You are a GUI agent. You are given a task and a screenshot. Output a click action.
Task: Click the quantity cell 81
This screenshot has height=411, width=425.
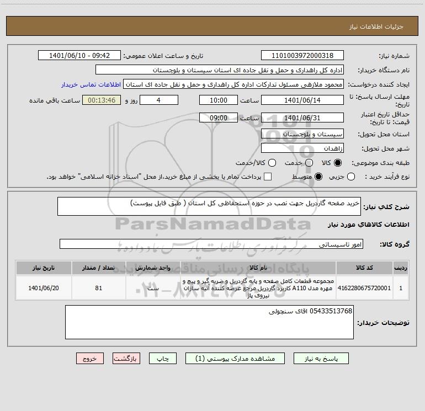tap(99, 288)
